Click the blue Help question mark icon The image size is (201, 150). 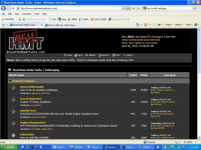click(196, 24)
